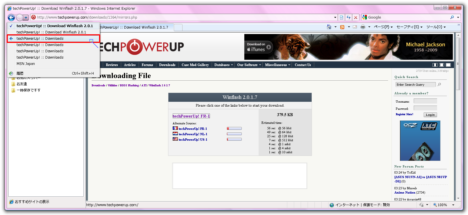Click おすすめサイトの表示 suggested sites

(29, 202)
